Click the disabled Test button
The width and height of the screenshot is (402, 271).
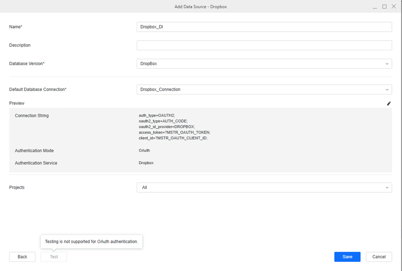(x=54, y=257)
